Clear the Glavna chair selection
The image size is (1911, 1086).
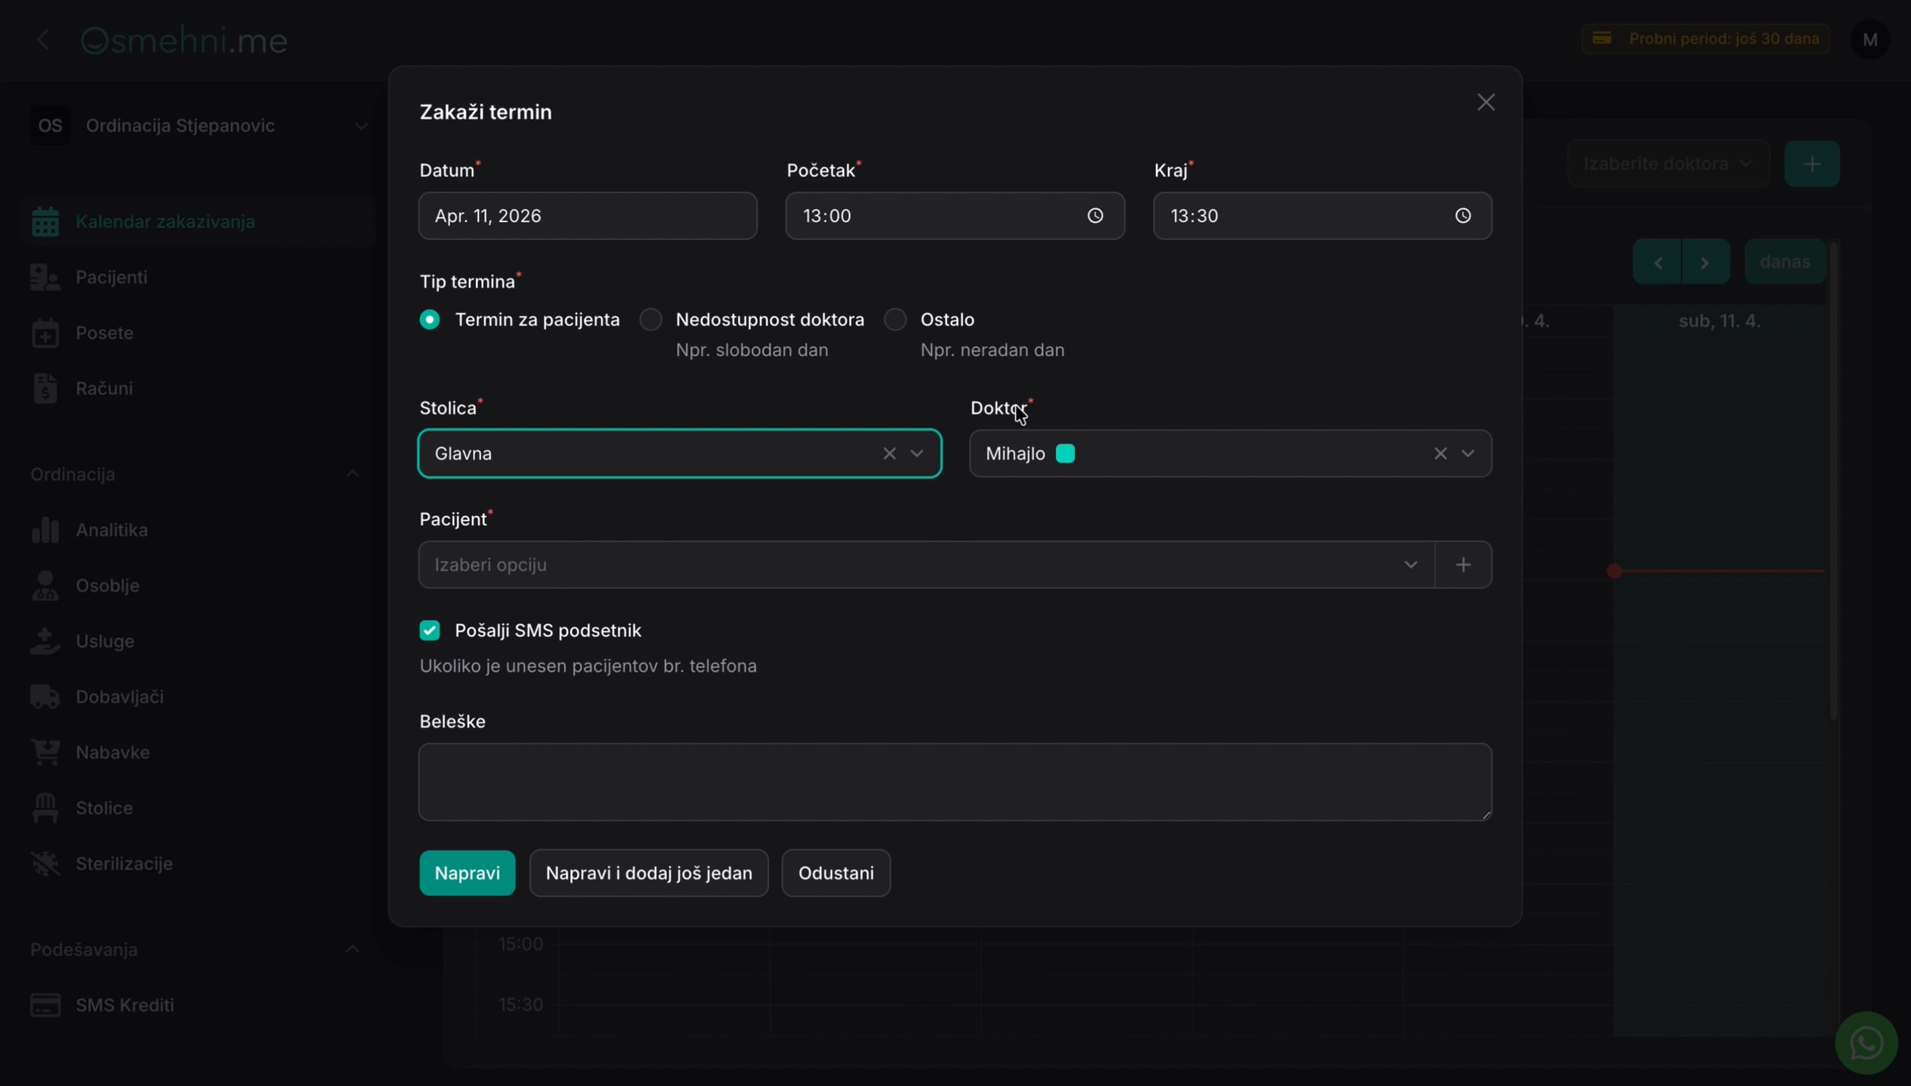889,453
